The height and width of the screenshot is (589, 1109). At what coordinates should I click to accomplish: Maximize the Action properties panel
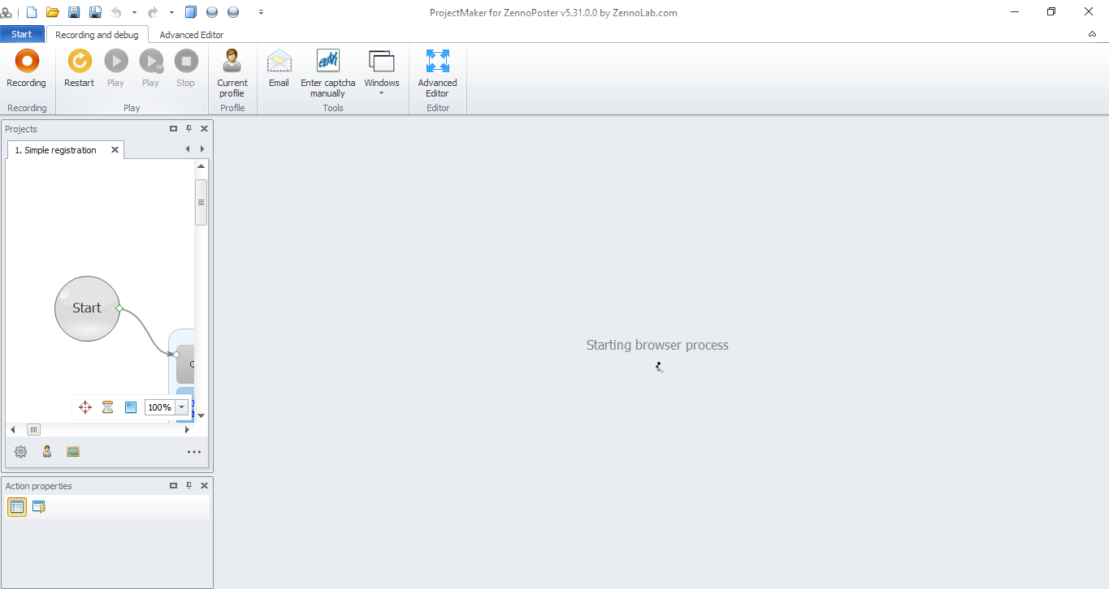[173, 485]
